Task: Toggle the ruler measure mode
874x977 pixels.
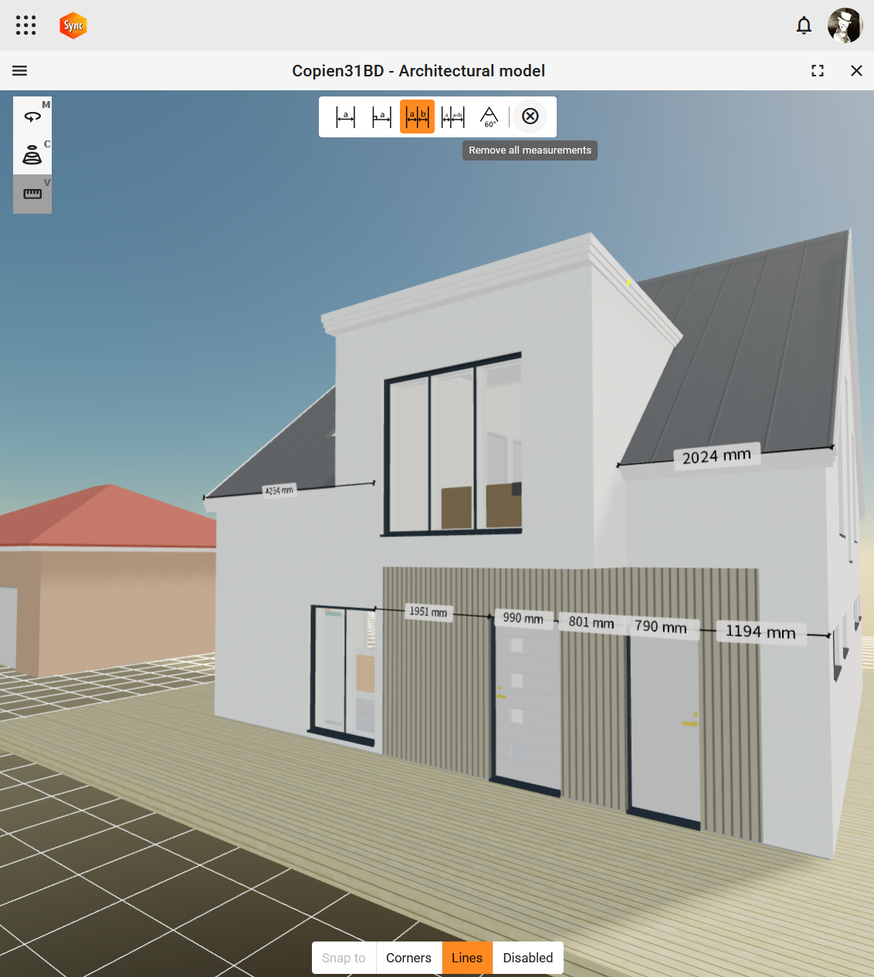Action: pos(32,194)
